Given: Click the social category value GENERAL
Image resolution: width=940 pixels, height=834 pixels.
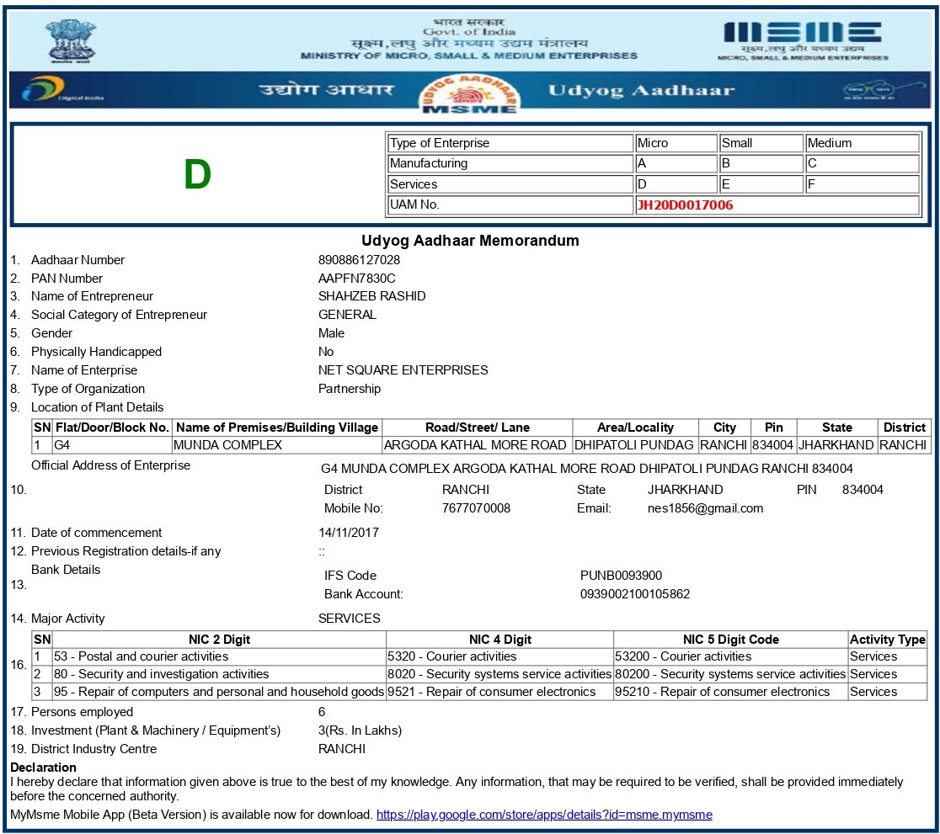Looking at the screenshot, I should 347,315.
